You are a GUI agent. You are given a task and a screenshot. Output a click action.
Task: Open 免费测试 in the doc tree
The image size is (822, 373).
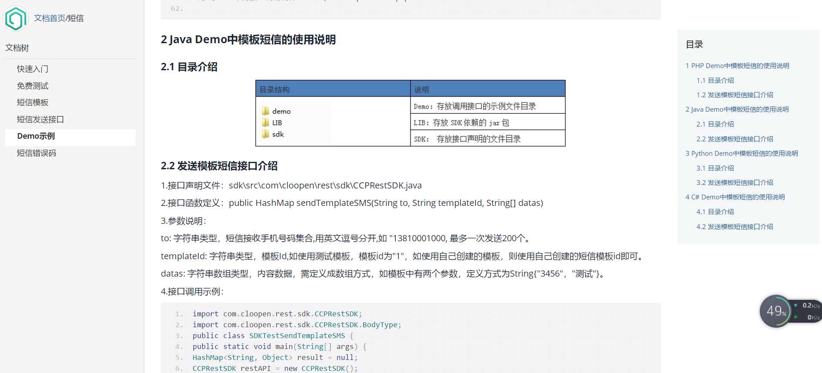coord(33,86)
